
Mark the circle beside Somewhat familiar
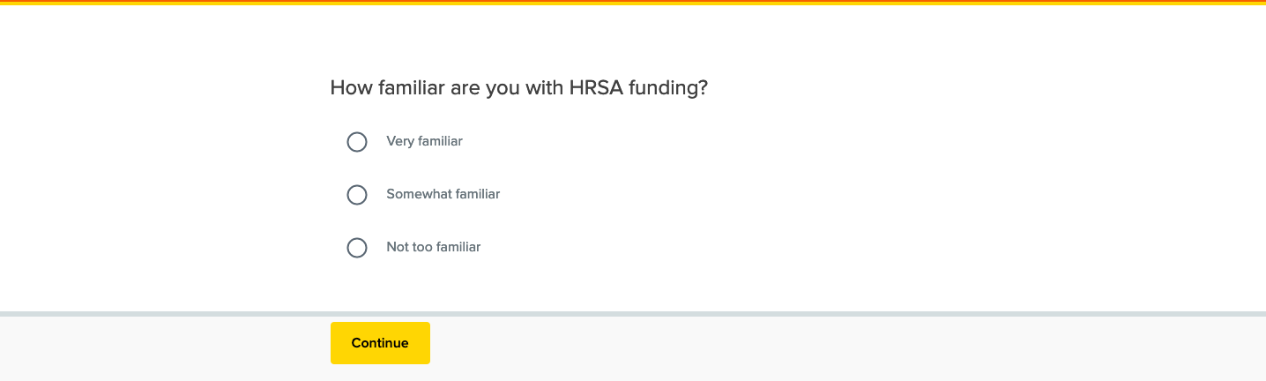coord(357,195)
